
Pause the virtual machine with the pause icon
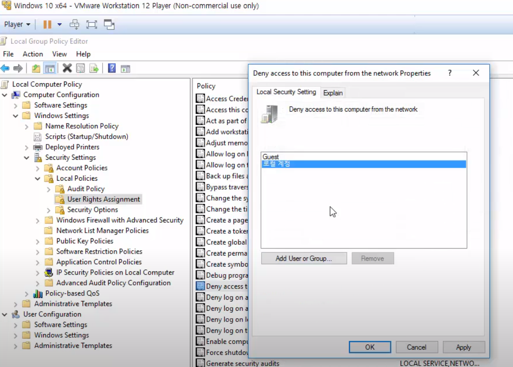point(47,25)
